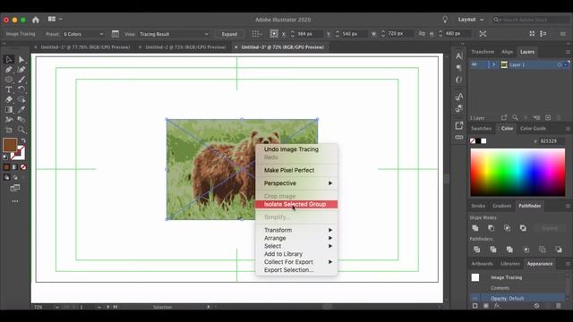
Task: Select the Direct Selection tool
Action: click(21, 60)
